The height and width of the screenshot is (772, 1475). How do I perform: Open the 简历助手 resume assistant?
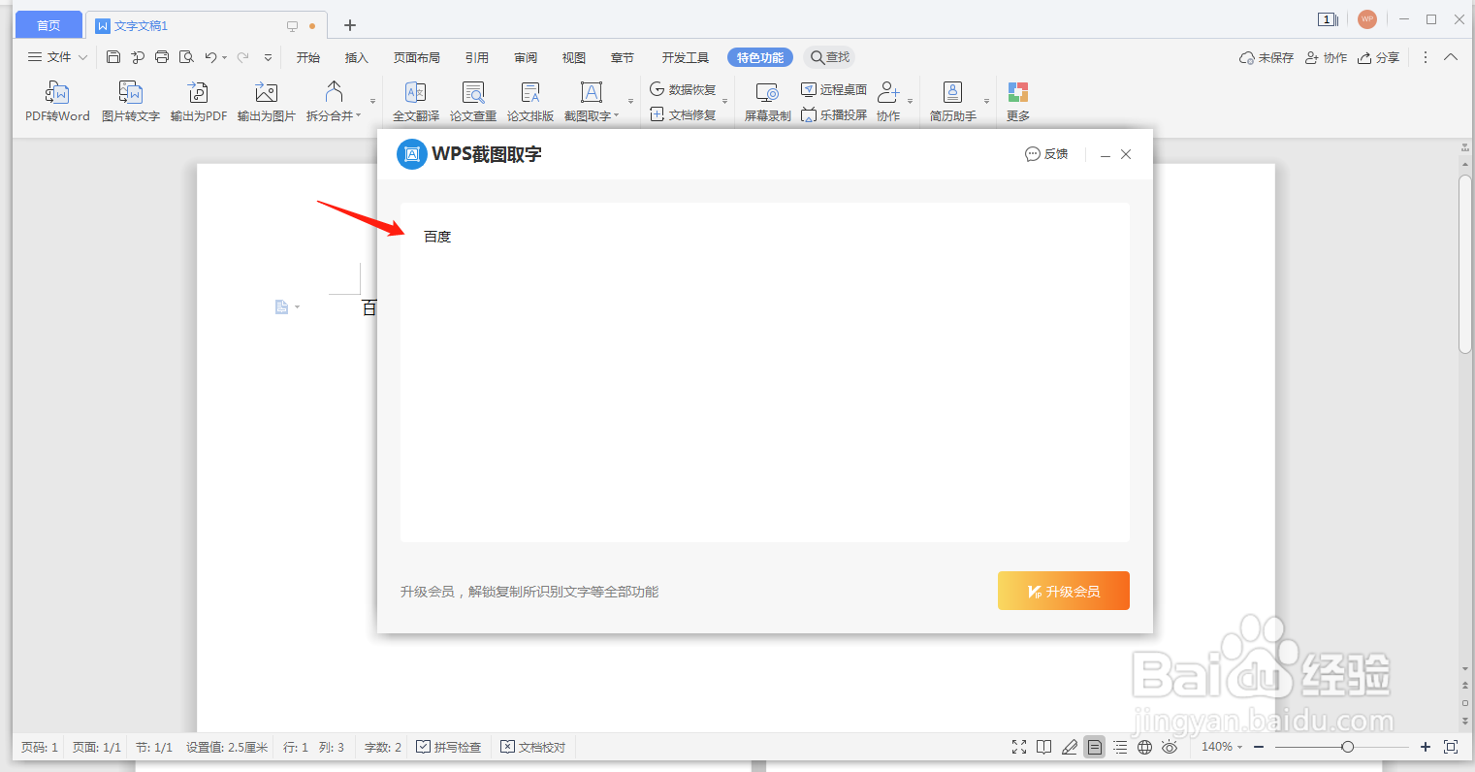[953, 100]
